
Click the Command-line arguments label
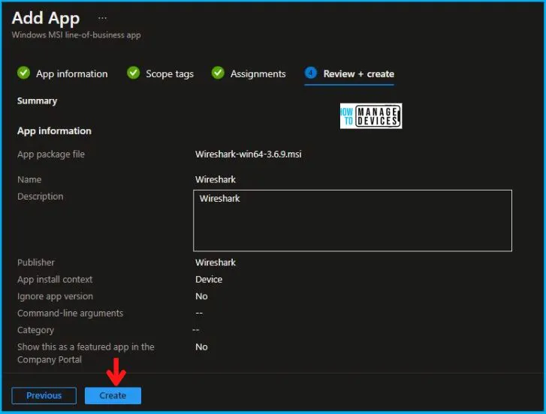point(70,313)
